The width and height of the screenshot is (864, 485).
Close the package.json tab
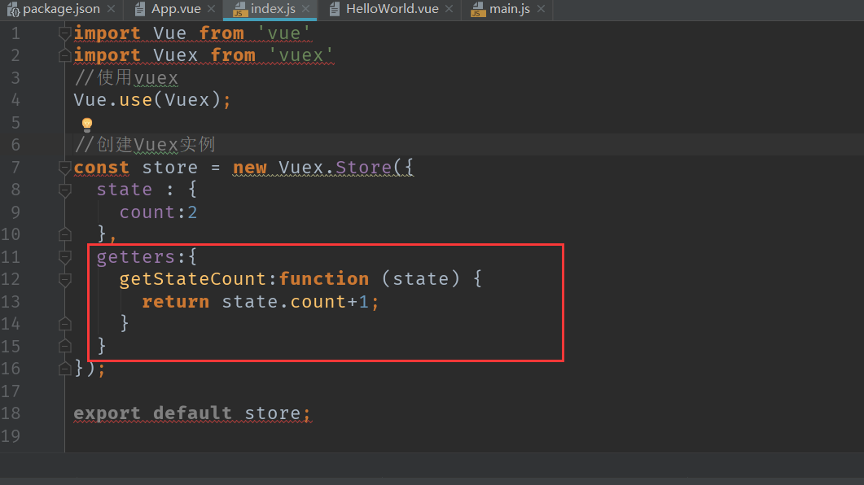point(111,10)
